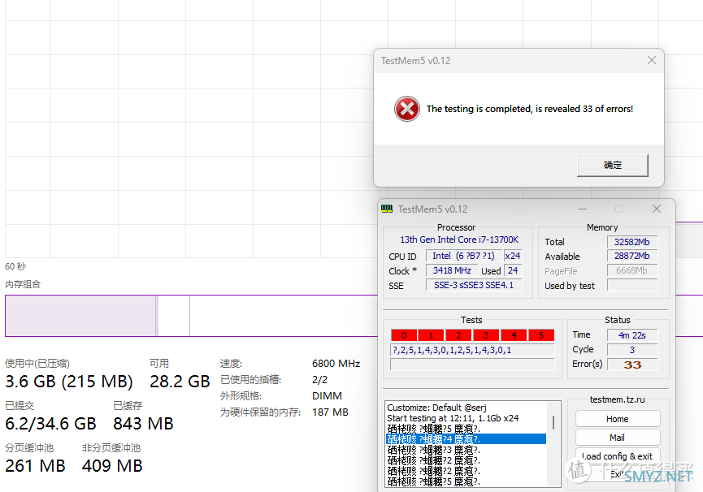Click the memory composition bar in Task Manager
This screenshot has height=492, width=703.
(x=191, y=316)
